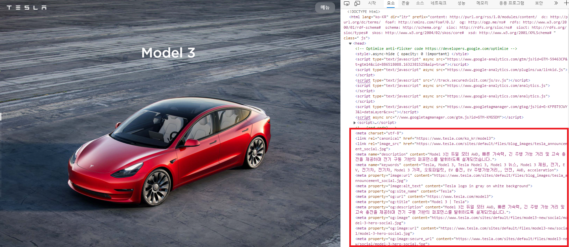Open the 응용 프로그램 tab
Image resolution: width=569 pixels, height=247 pixels.
(x=512, y=3)
